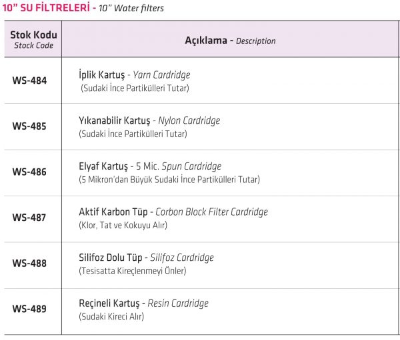Click the İplik Kartuş Yarn Cardridge text
The image size is (400, 340).
tap(135, 75)
